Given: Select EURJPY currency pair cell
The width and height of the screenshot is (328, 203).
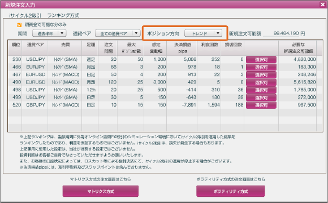Looking at the screenshot, I should pos(36,67).
